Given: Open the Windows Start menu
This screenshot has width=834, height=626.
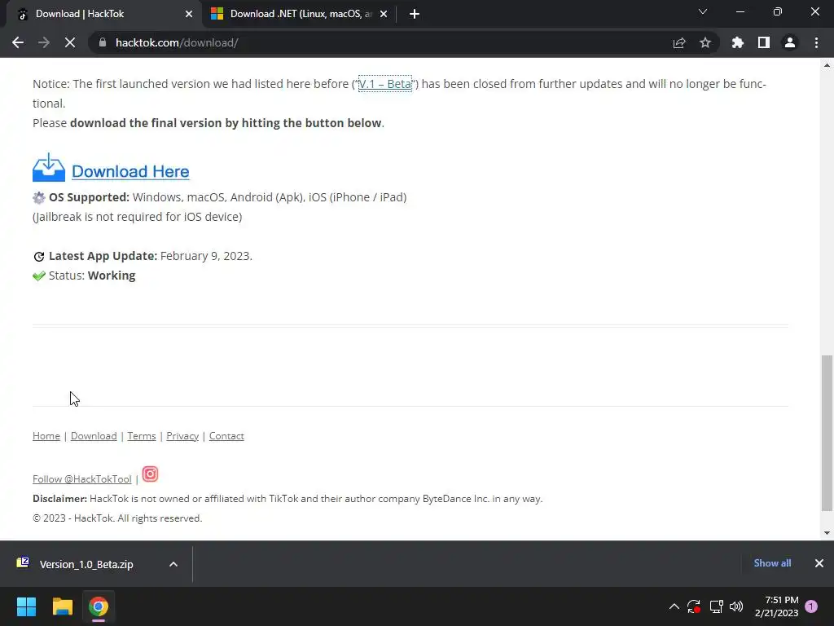Looking at the screenshot, I should (26, 606).
